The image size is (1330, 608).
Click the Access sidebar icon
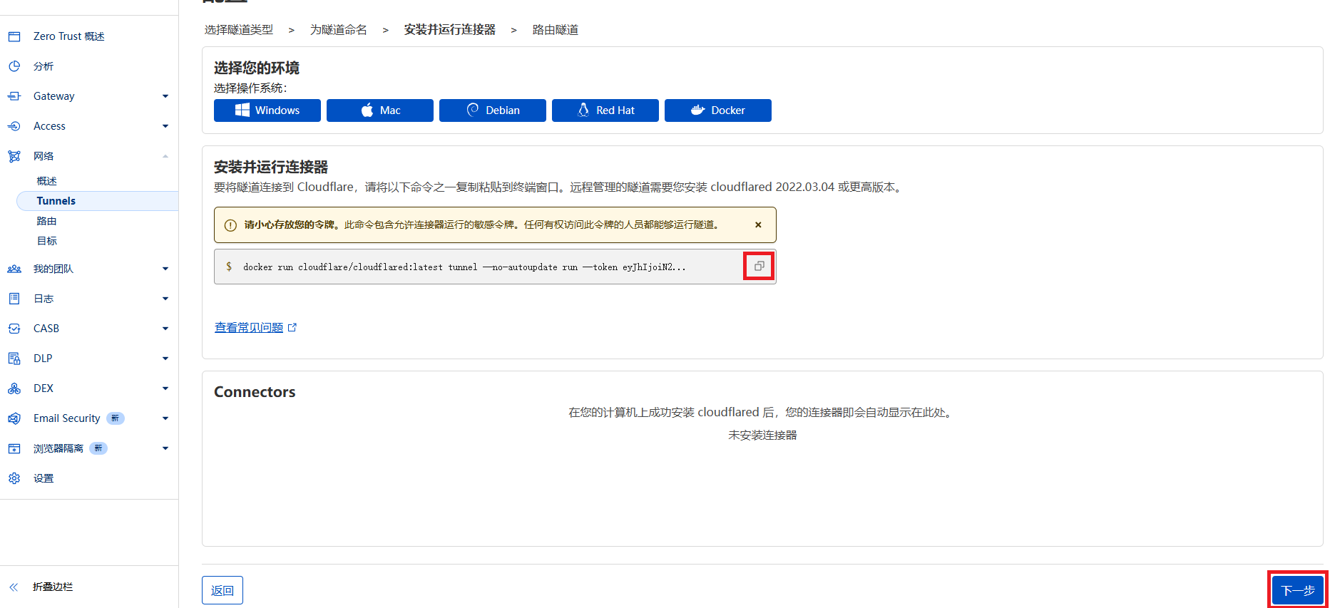(14, 126)
